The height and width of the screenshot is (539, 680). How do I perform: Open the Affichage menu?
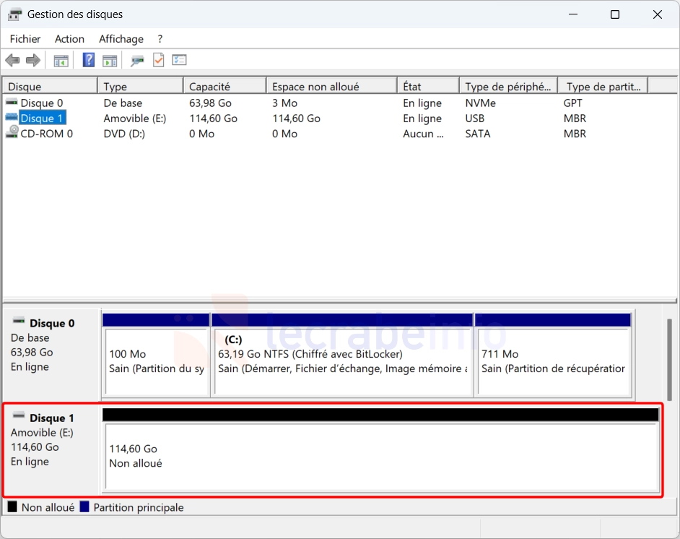(121, 39)
